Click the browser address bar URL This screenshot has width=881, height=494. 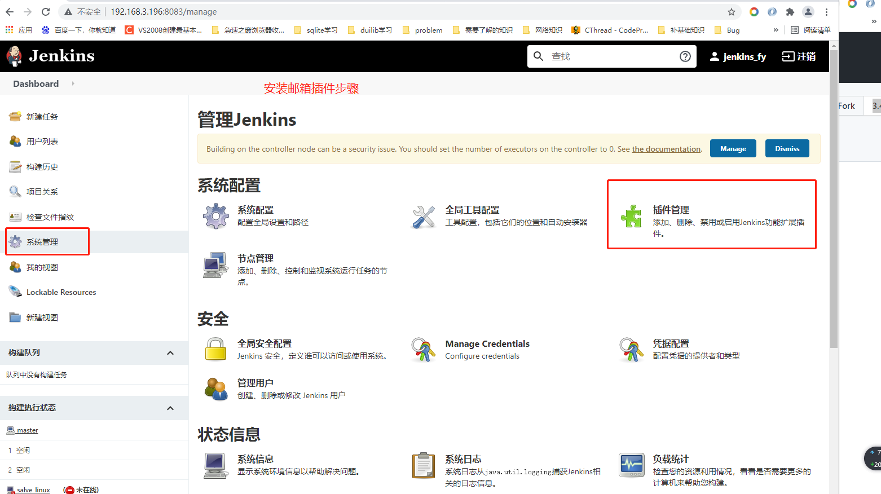(164, 12)
